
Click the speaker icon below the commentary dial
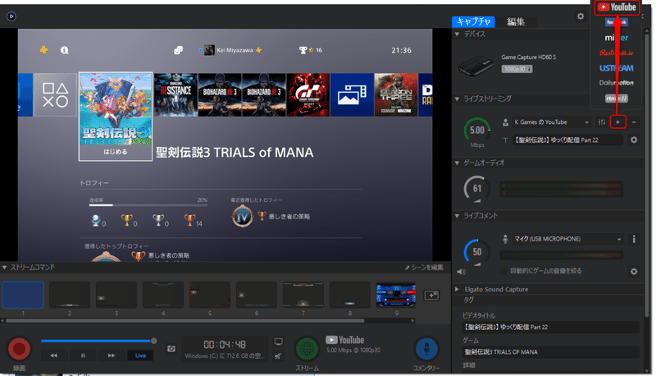point(461,272)
